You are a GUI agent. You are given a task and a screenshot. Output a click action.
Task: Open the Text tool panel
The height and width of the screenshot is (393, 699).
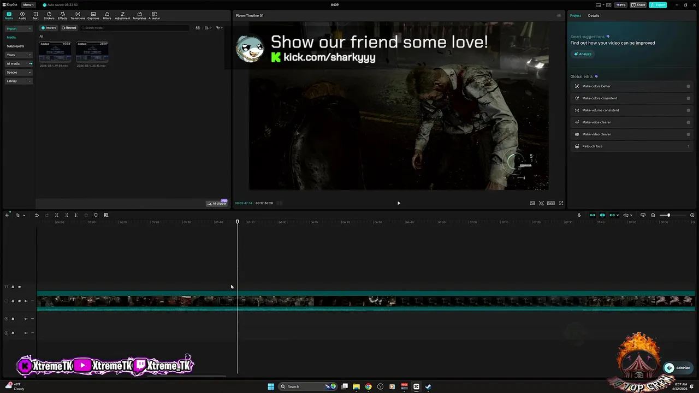pyautogui.click(x=35, y=15)
